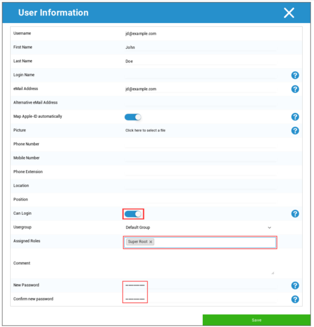Click here to select a picture file

pos(145,131)
